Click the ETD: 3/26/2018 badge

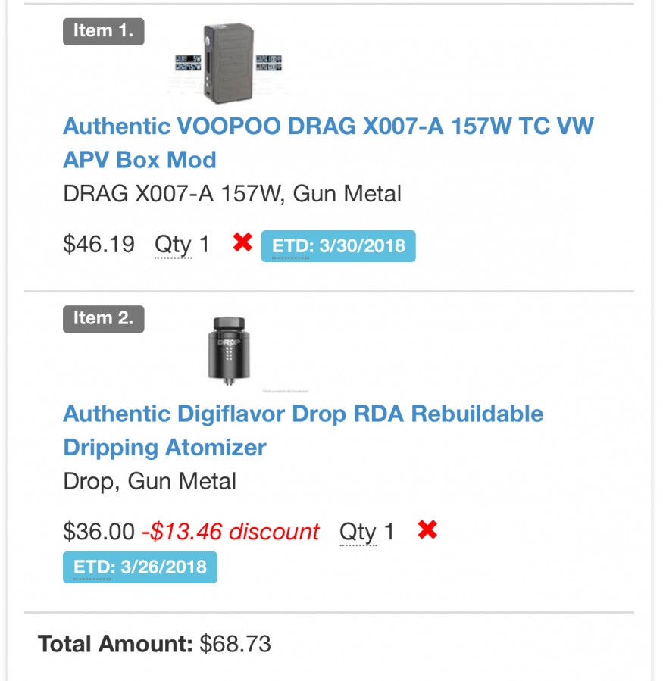[x=139, y=567]
